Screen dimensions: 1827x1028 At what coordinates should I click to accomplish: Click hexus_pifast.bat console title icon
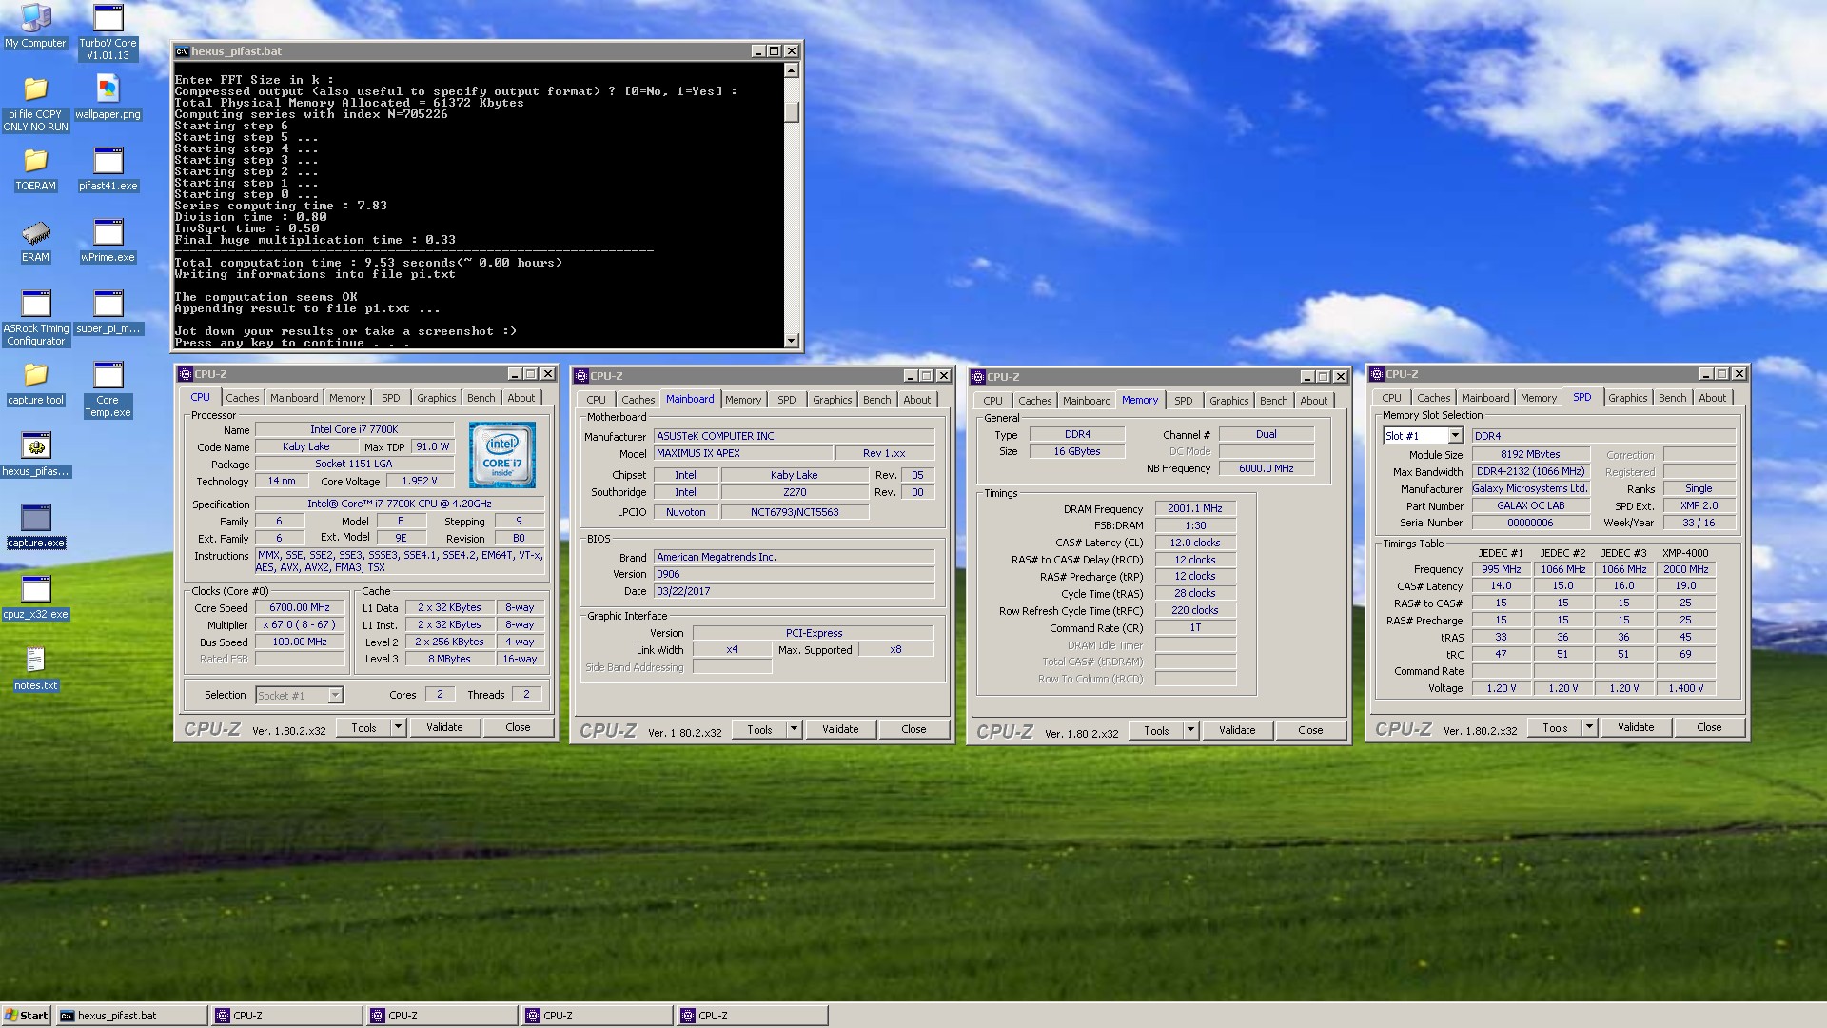pyautogui.click(x=182, y=51)
